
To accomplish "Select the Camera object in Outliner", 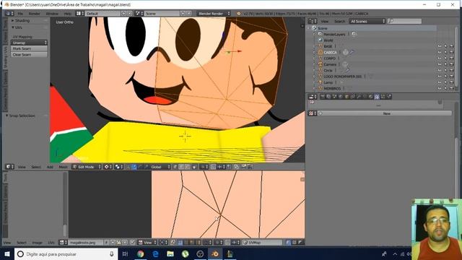I will pos(330,64).
